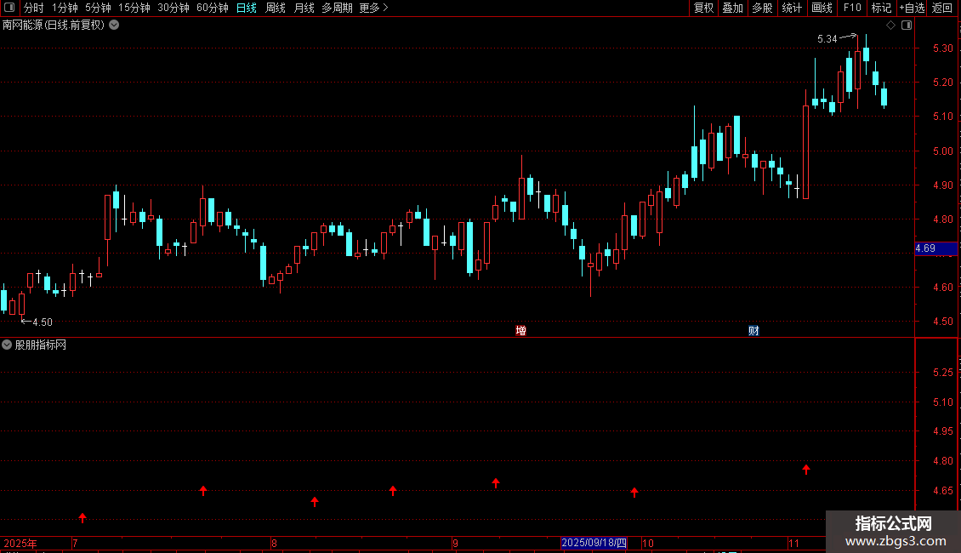Click the 返回 back button
961x553 pixels.
point(942,8)
